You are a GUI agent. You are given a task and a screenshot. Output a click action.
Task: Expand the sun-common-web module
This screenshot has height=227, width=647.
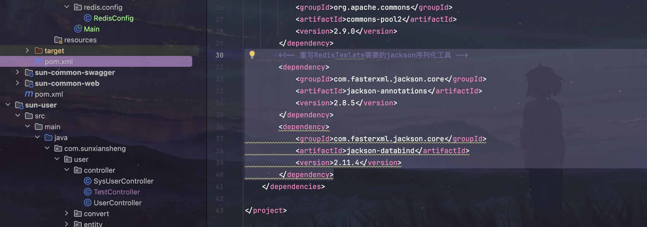pyautogui.click(x=17, y=83)
